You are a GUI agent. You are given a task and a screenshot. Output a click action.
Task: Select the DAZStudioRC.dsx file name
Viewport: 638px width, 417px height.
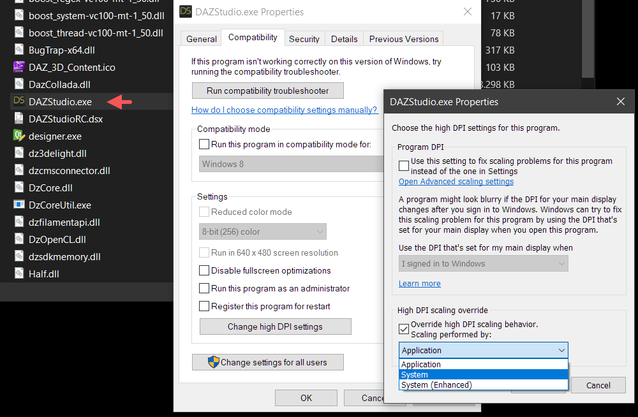(66, 119)
